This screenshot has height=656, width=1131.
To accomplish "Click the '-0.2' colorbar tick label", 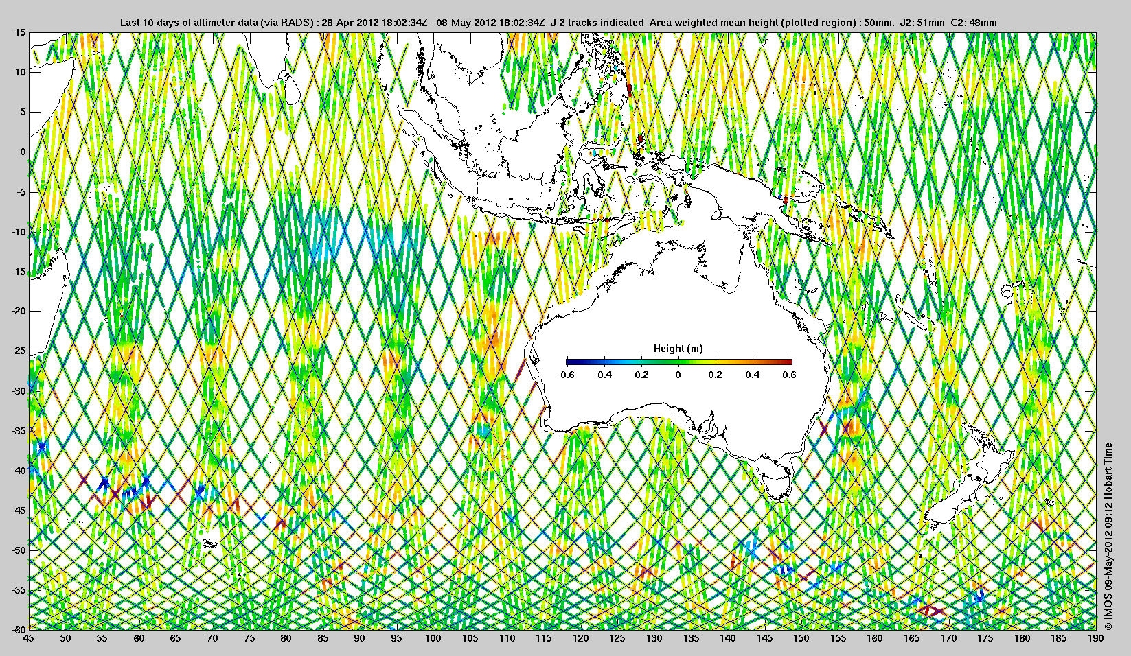I will [x=641, y=375].
